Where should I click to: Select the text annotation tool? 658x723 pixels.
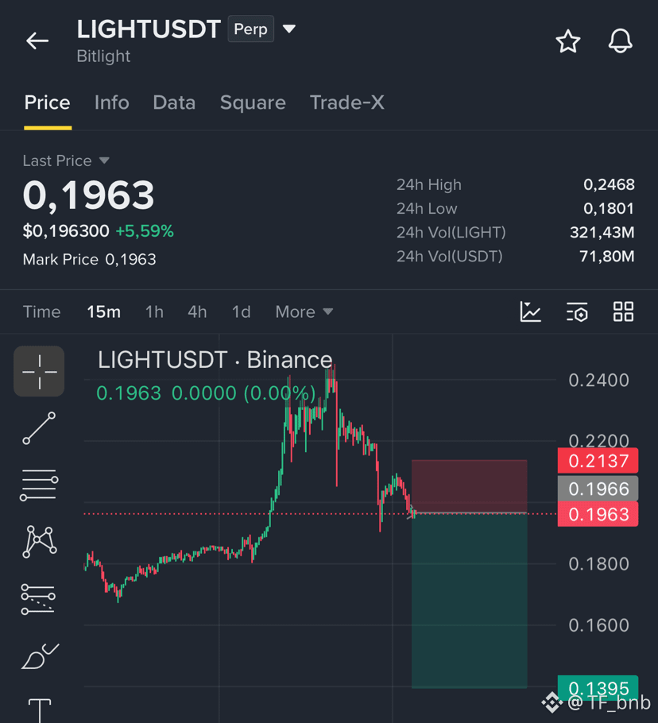40,710
